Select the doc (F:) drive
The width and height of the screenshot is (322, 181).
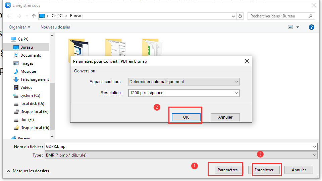click(x=27, y=120)
